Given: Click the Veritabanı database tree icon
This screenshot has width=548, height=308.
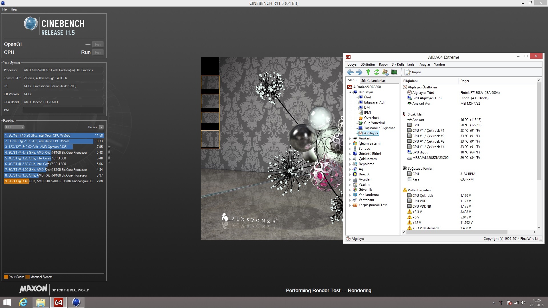Looking at the screenshot, I should [x=355, y=200].
